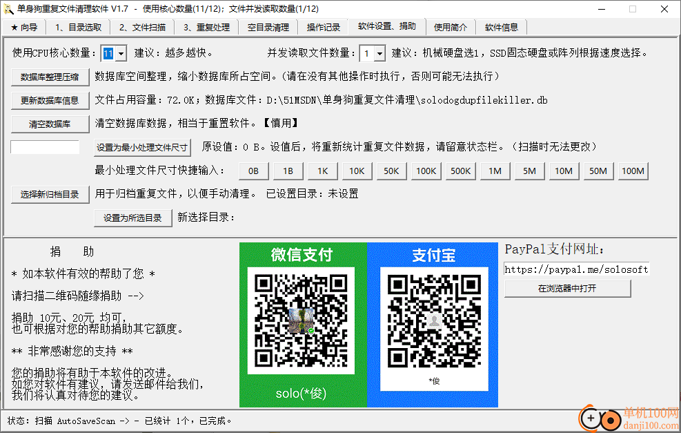
Task: Choose the 100M size shortcut
Action: tap(633, 171)
